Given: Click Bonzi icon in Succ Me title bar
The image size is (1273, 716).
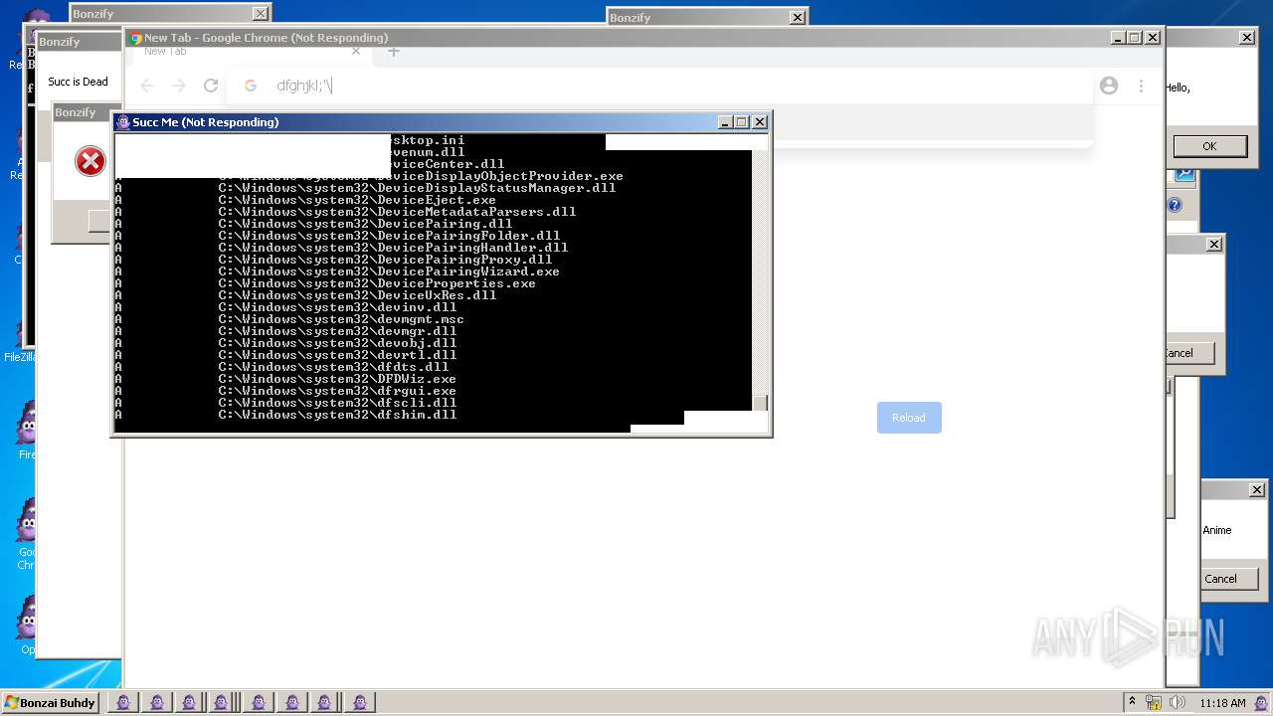Looking at the screenshot, I should click(x=123, y=122).
